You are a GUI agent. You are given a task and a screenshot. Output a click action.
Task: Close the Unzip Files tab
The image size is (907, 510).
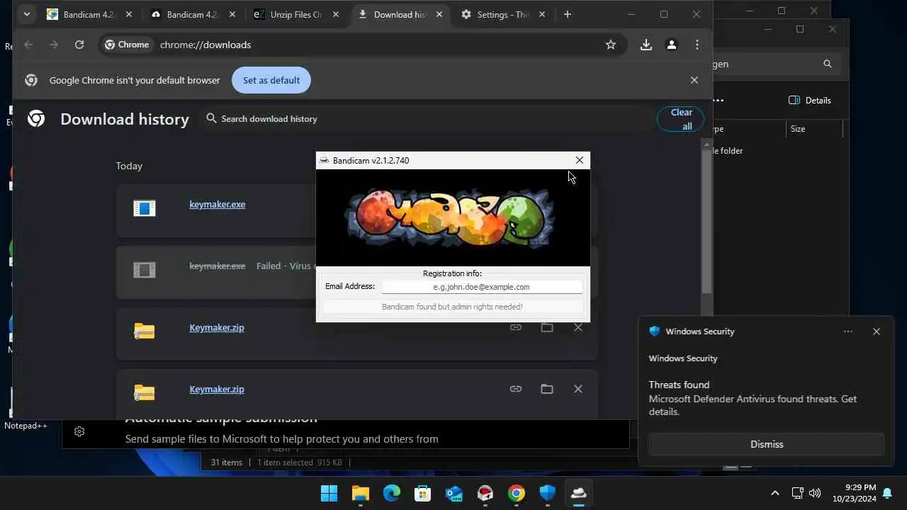click(336, 14)
